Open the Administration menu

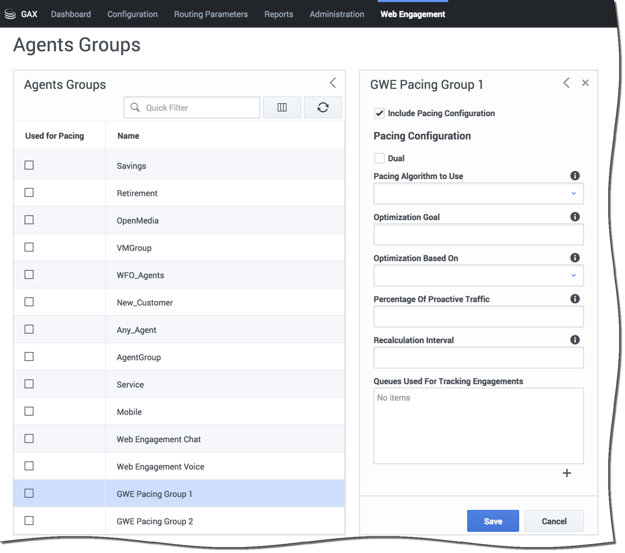click(x=337, y=14)
